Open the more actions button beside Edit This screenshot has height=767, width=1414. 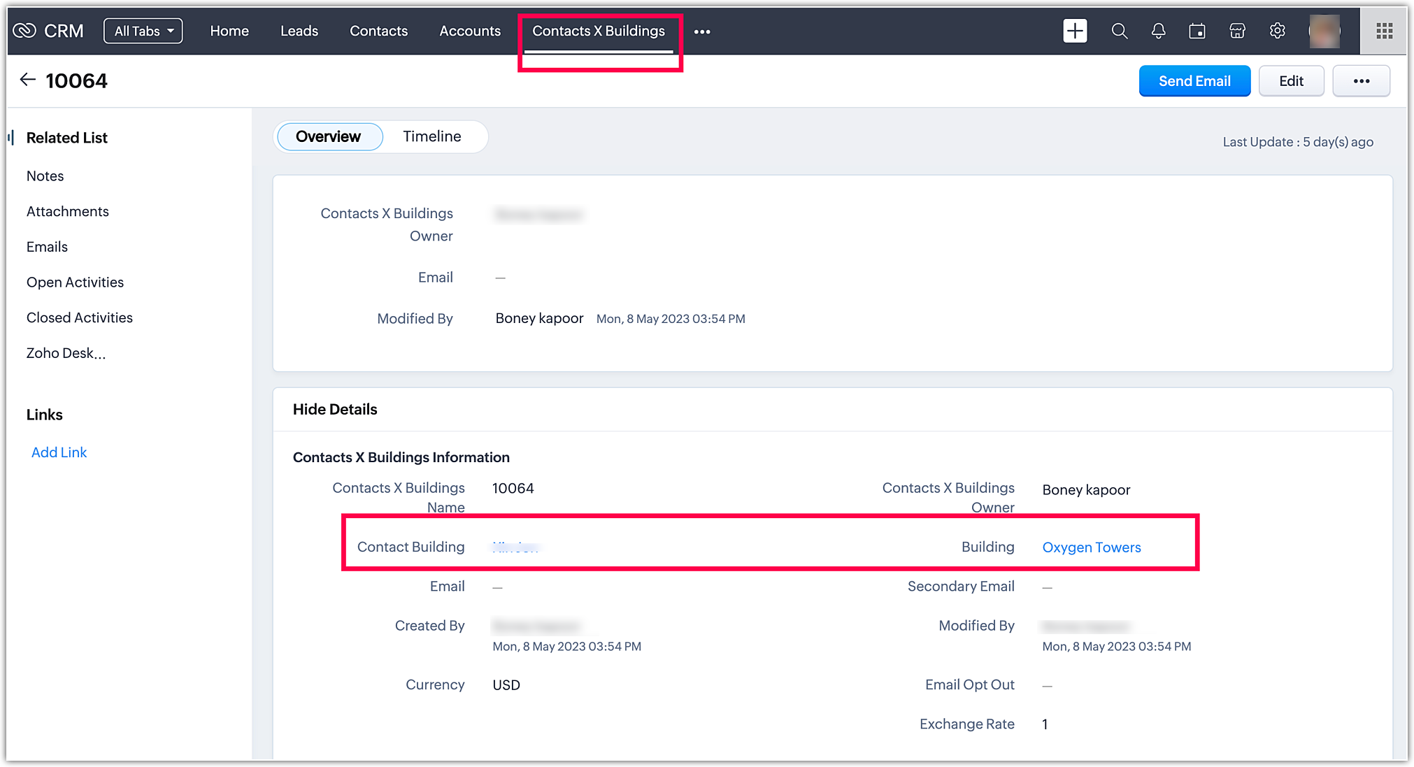1361,81
